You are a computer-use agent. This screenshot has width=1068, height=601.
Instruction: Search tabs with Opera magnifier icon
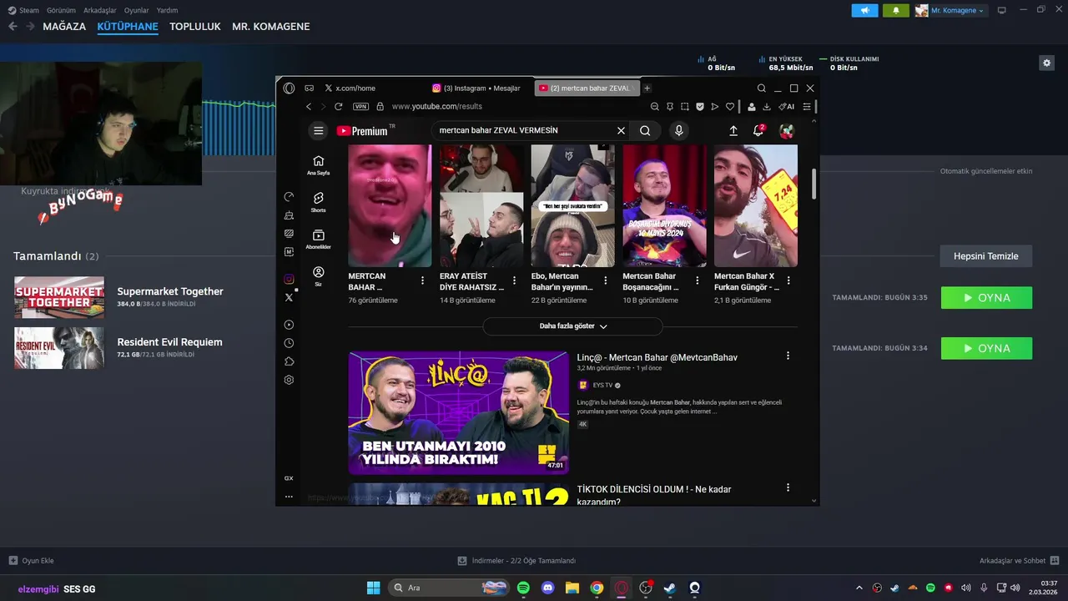761,88
